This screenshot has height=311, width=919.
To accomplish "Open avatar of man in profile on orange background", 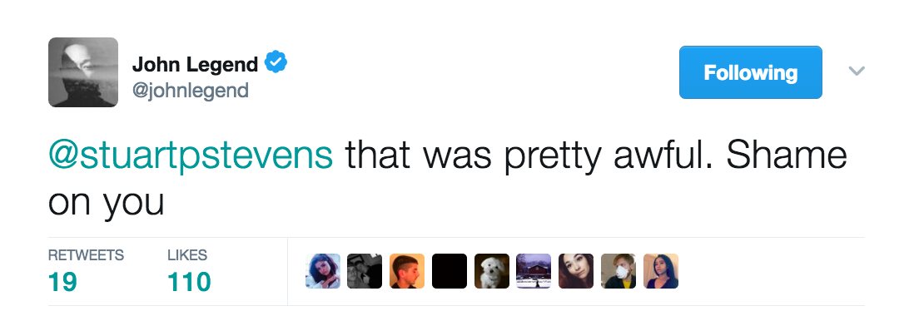I will [x=407, y=271].
